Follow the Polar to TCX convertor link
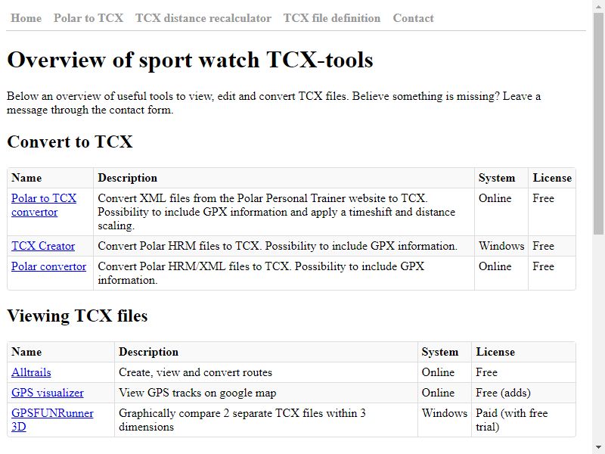The image size is (605, 454). 44,205
